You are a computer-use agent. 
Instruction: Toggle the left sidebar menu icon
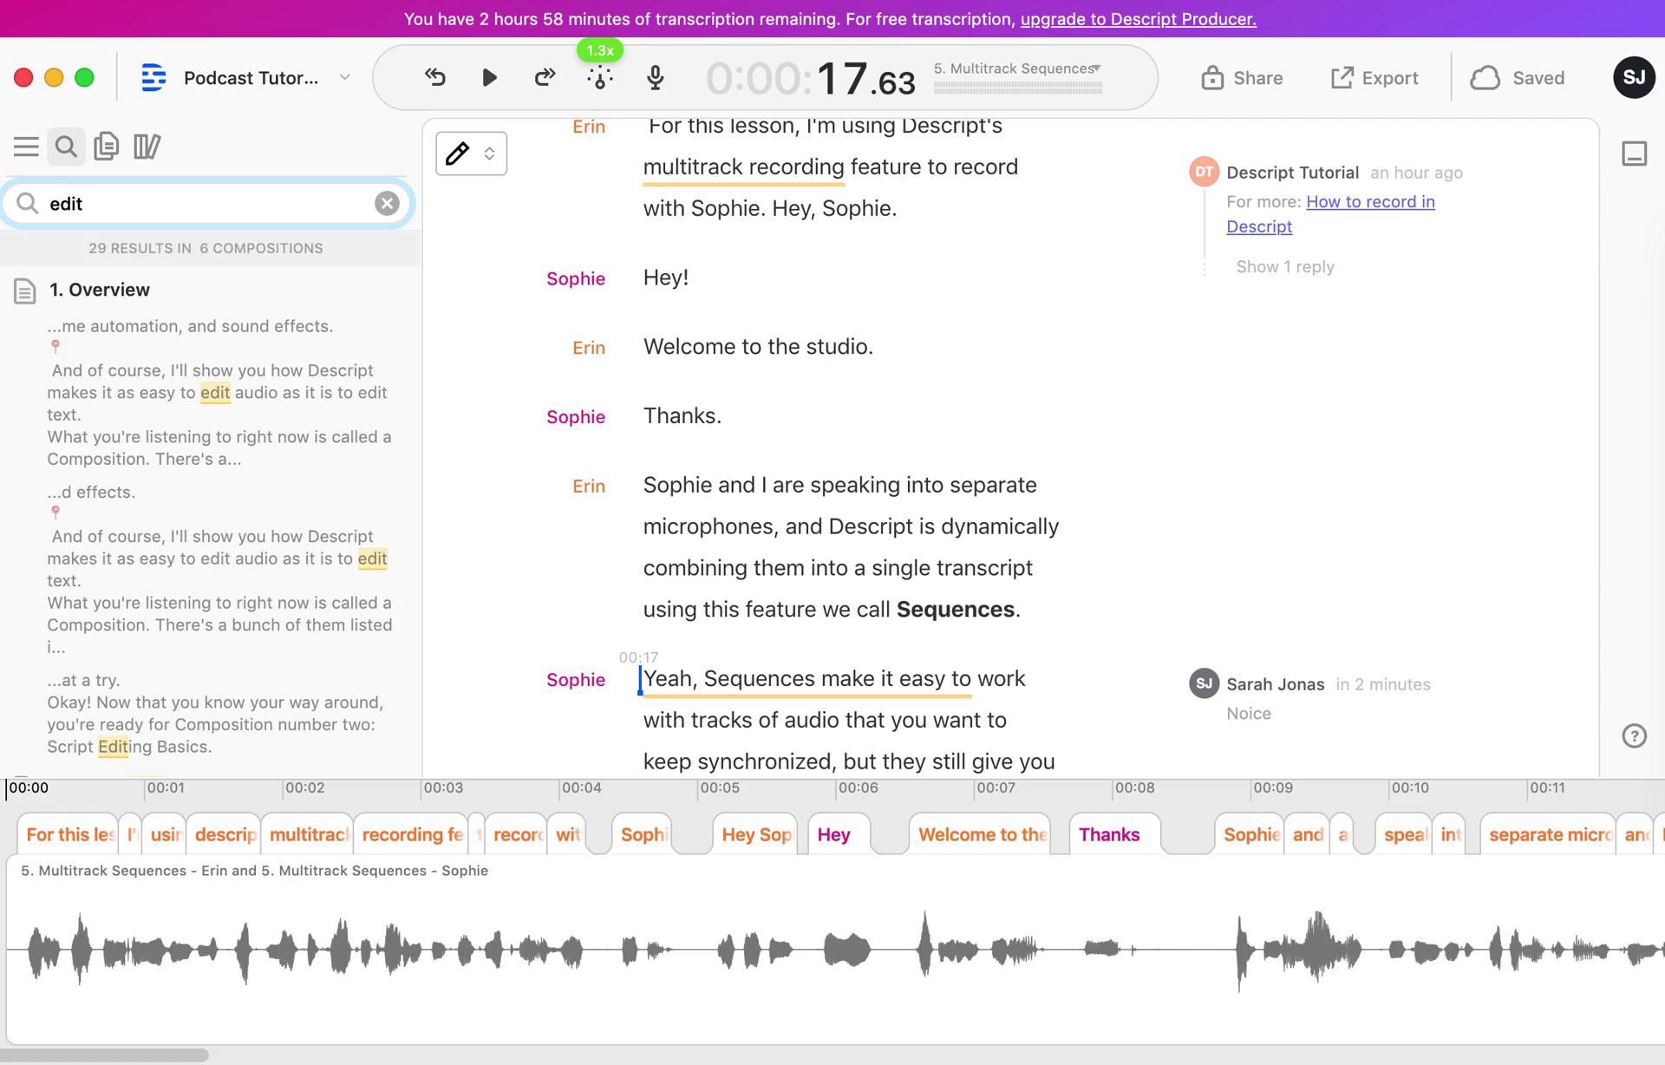click(x=24, y=146)
